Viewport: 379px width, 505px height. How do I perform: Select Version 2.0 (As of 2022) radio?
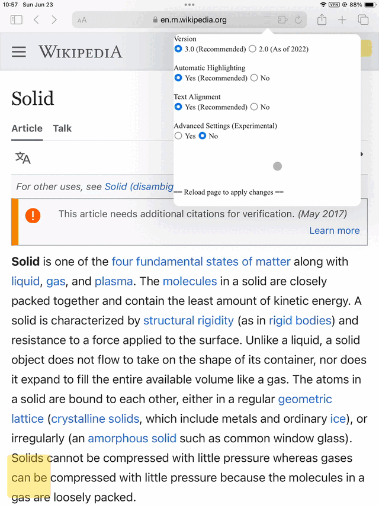[253, 49]
